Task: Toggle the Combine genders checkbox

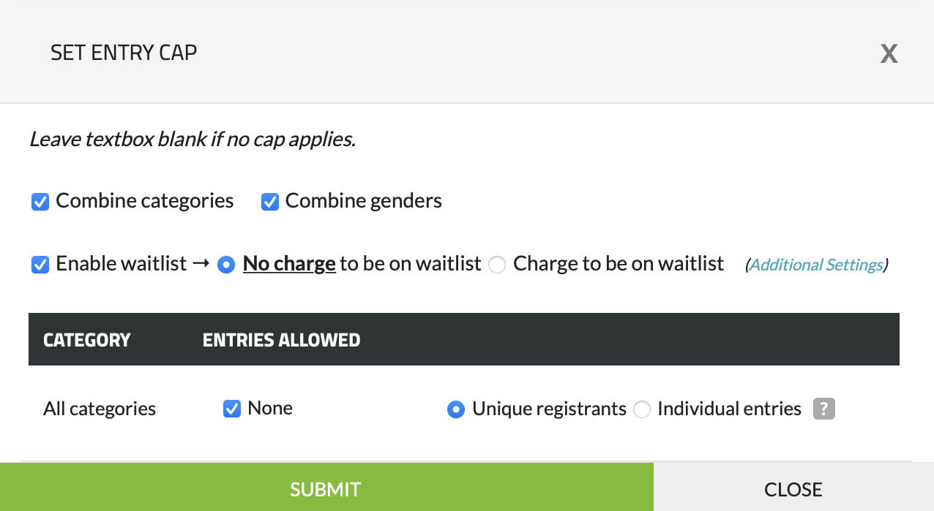Action: [x=270, y=202]
